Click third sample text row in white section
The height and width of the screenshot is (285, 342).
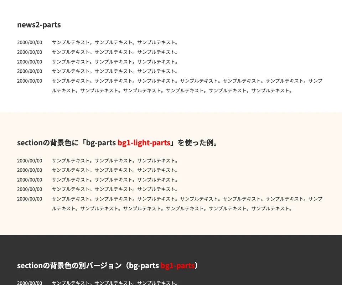point(115,62)
